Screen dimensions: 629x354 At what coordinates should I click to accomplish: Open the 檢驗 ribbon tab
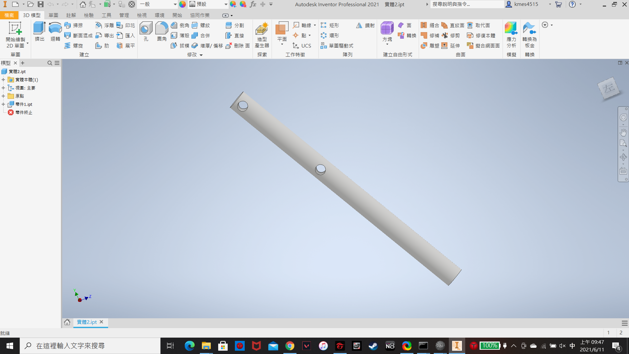pos(88,15)
